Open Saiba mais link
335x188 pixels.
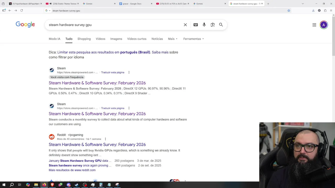pyautogui.click(x=160, y=52)
